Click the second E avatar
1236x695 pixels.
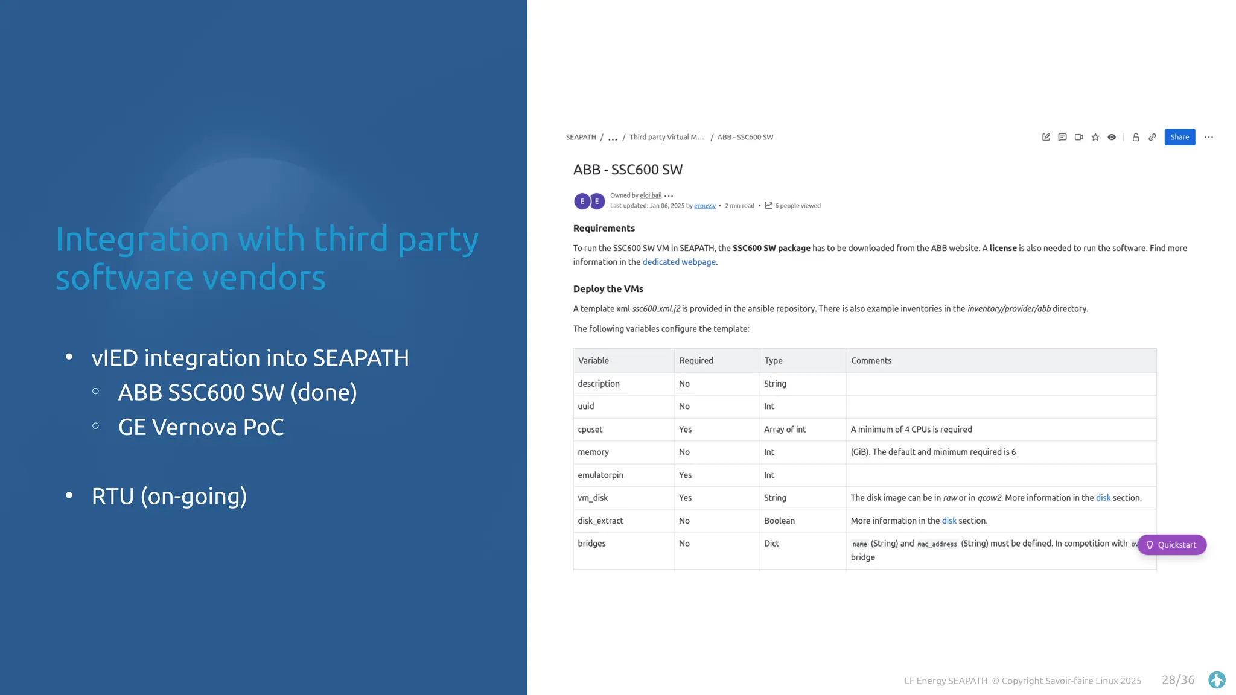pyautogui.click(x=597, y=201)
